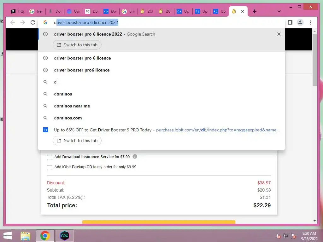This screenshot has height=242, width=323.
Task: Switch to the Google 'dri' tab
Action: pos(128,11)
